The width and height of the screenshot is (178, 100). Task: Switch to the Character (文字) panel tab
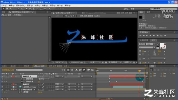tap(153, 40)
